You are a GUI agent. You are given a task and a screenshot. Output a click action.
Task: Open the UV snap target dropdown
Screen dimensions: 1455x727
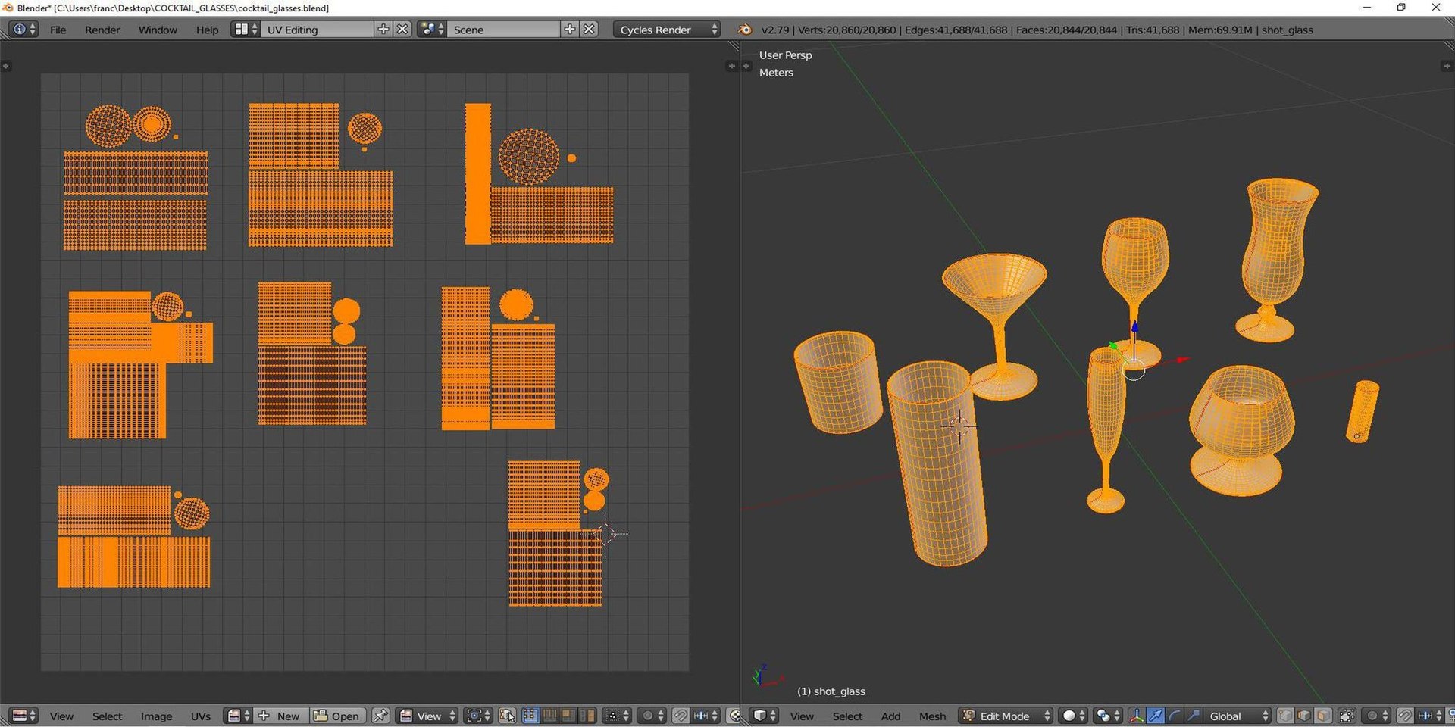point(705,716)
